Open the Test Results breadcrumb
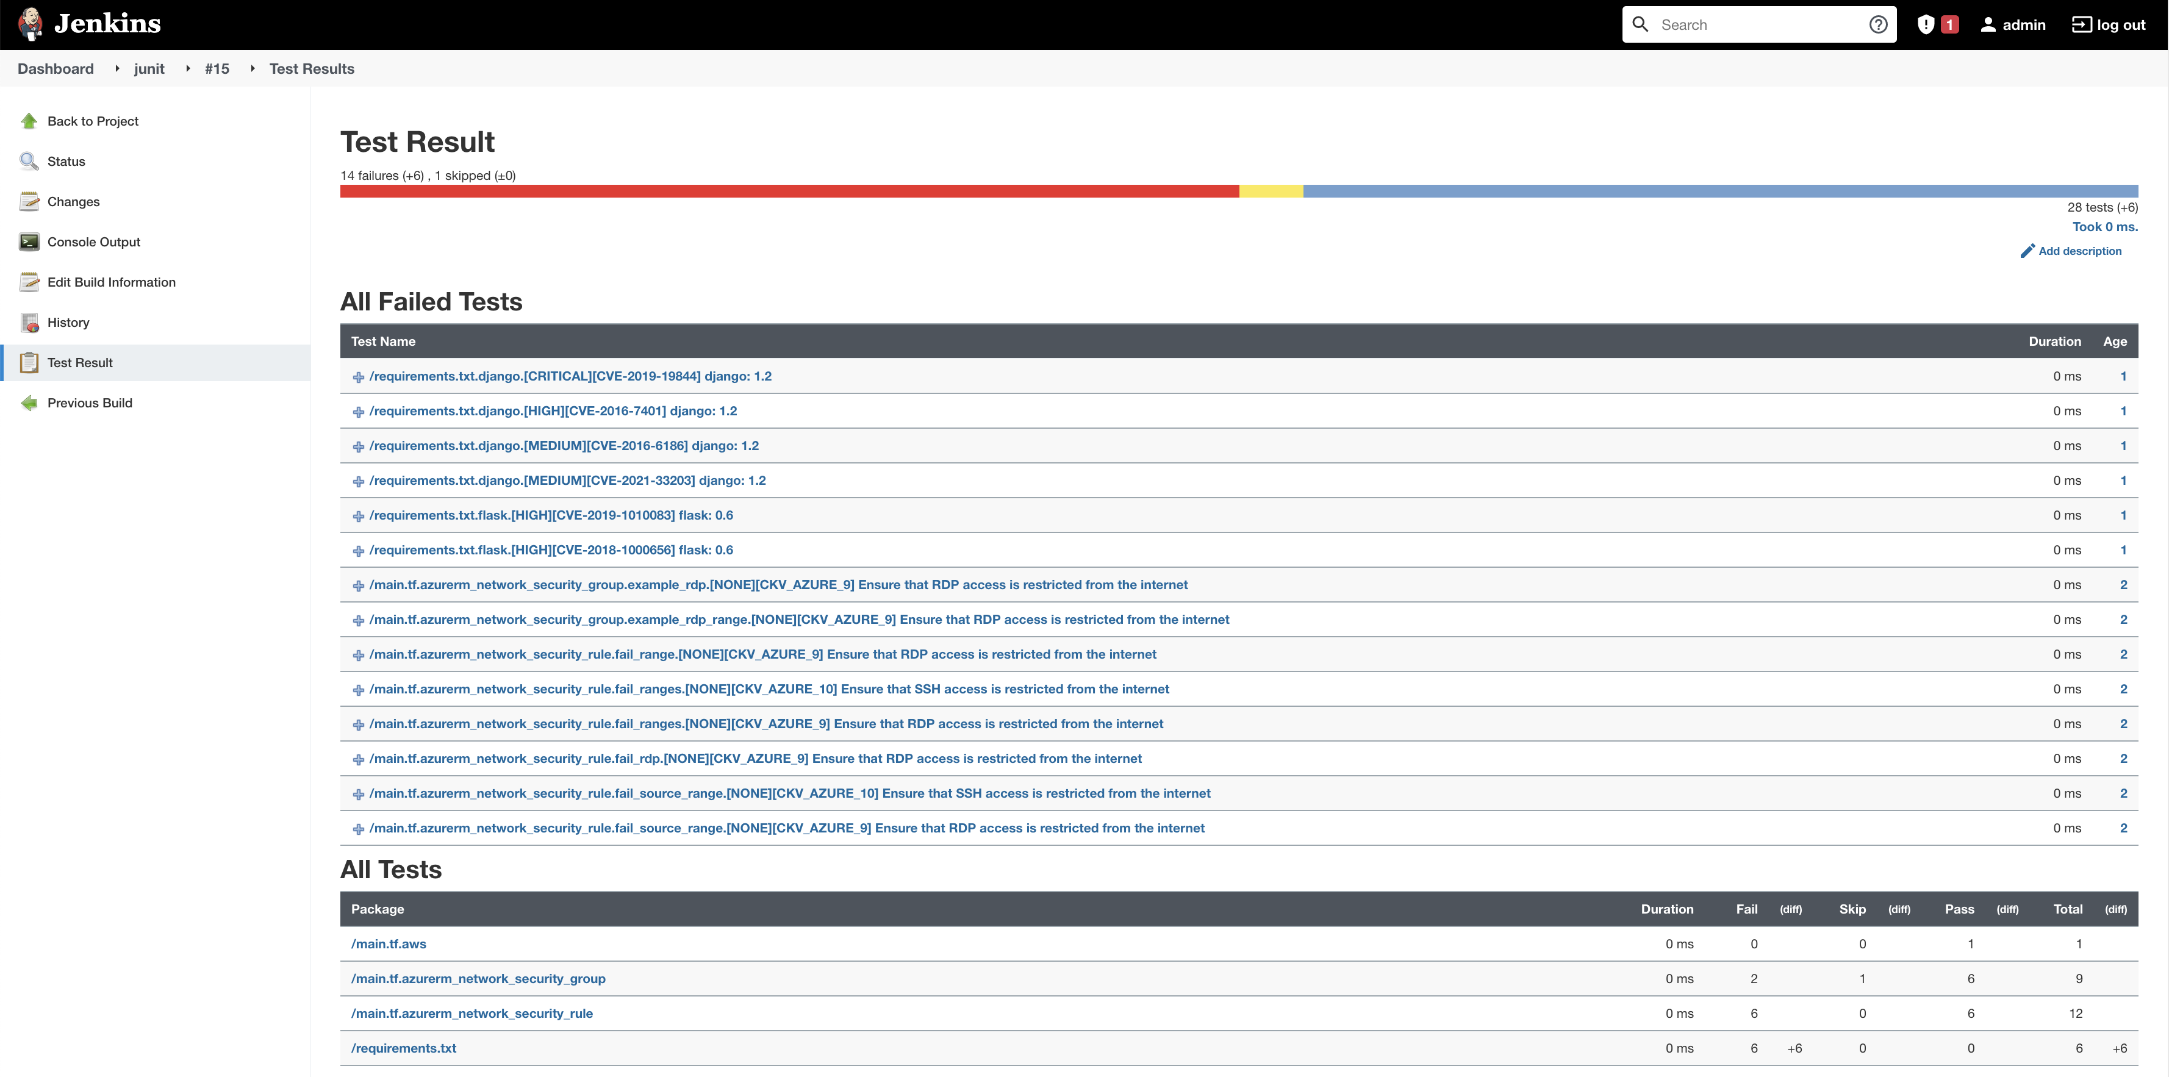 pyautogui.click(x=312, y=69)
